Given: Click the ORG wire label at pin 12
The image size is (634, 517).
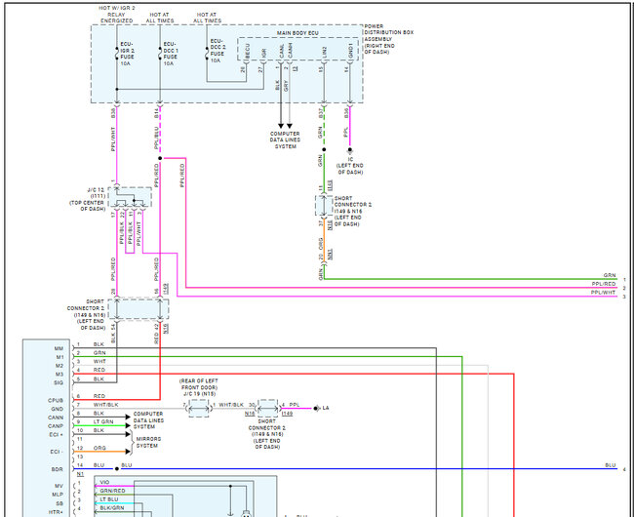Looking at the screenshot, I should tap(99, 448).
